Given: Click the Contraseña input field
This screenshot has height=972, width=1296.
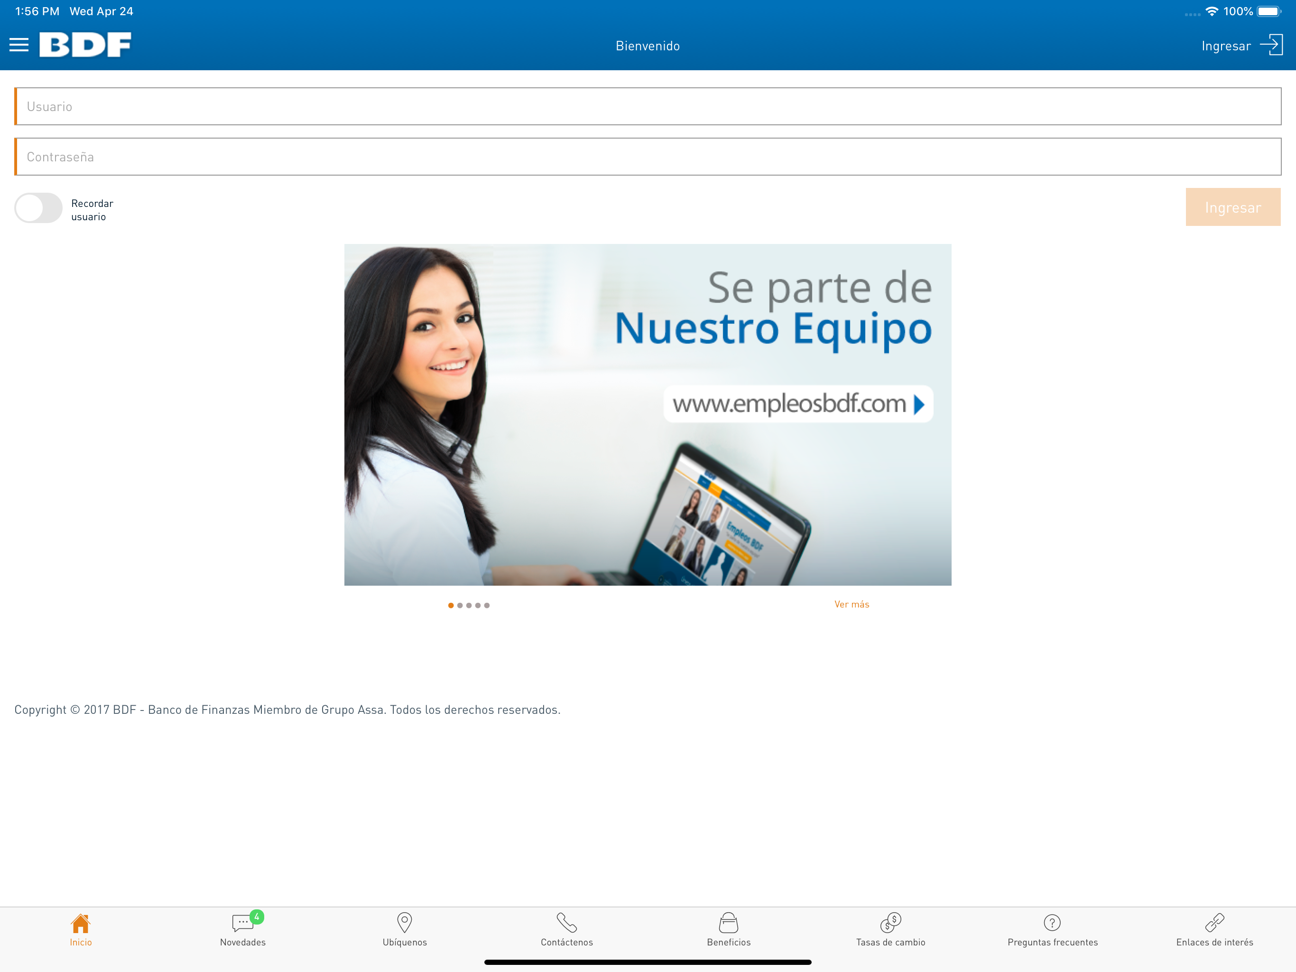Looking at the screenshot, I should 648,157.
